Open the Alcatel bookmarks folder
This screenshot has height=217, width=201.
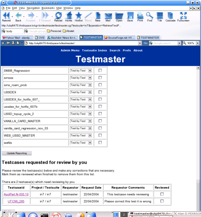point(68,31)
